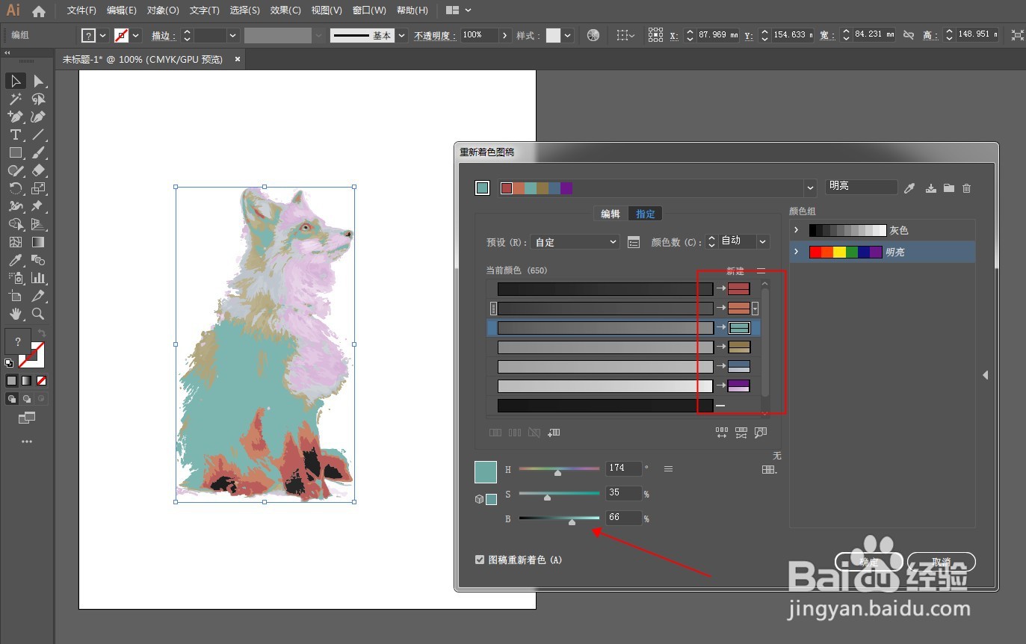1026x644 pixels.
Task: Select the Pen tool
Action: coord(15,117)
